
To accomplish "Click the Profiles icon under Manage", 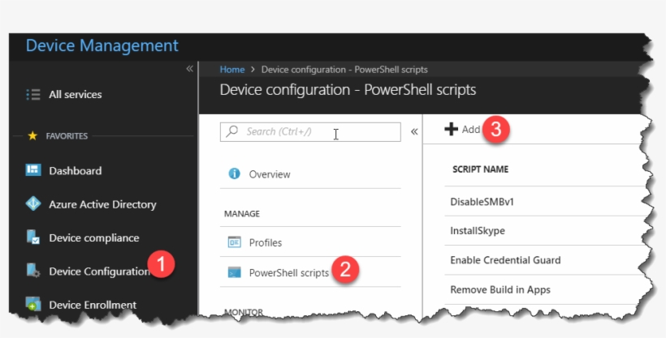I will click(235, 242).
